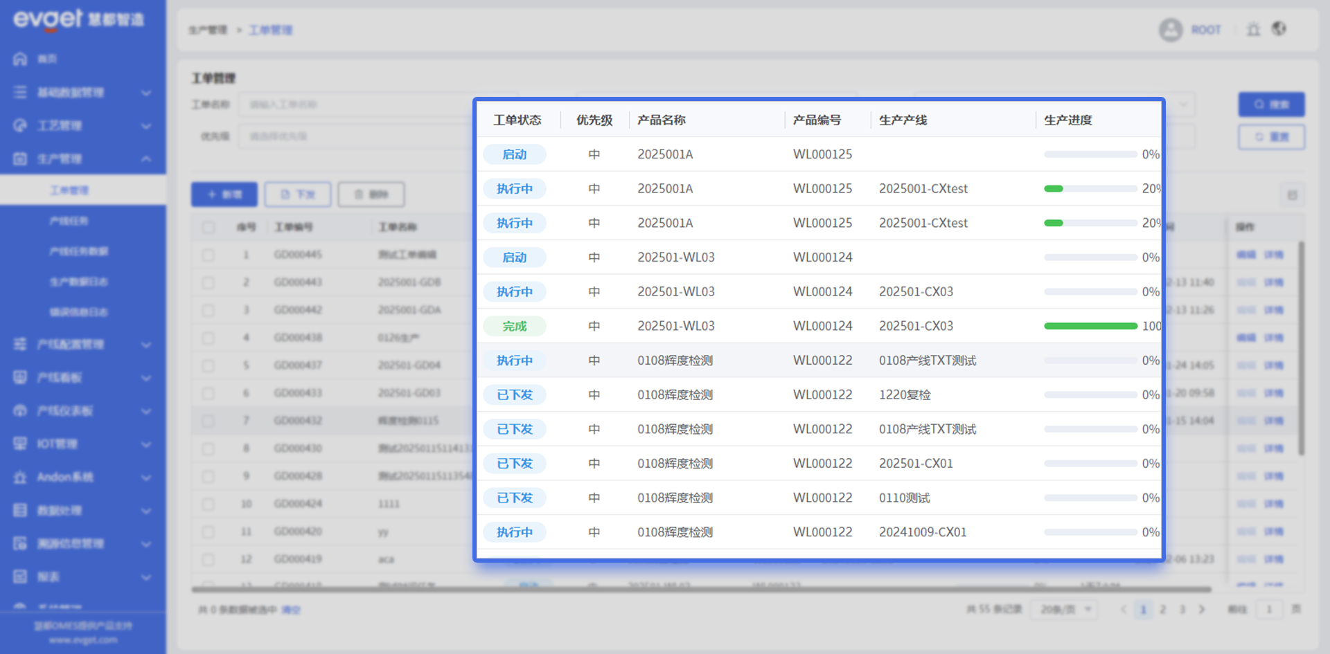The width and height of the screenshot is (1330, 654).
Task: Open the 20条/页 page size dropdown
Action: pos(1065,610)
